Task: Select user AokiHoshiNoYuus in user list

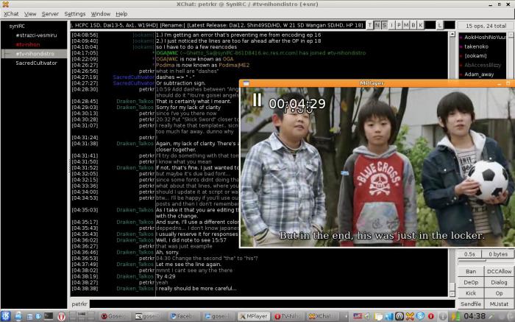Action: (483, 37)
